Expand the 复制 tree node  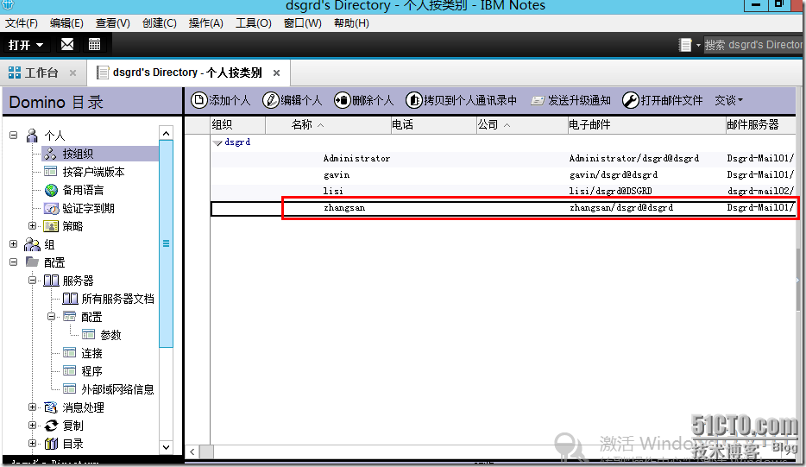point(32,426)
